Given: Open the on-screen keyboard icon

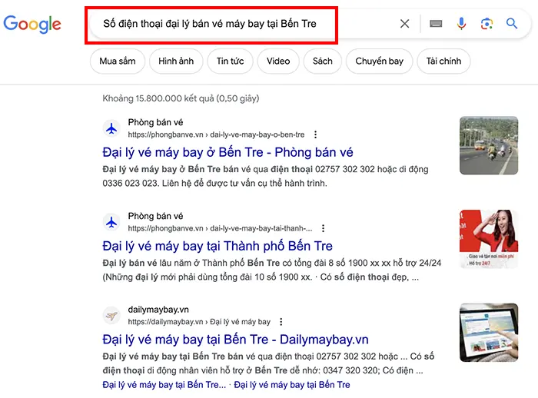Looking at the screenshot, I should [x=436, y=24].
